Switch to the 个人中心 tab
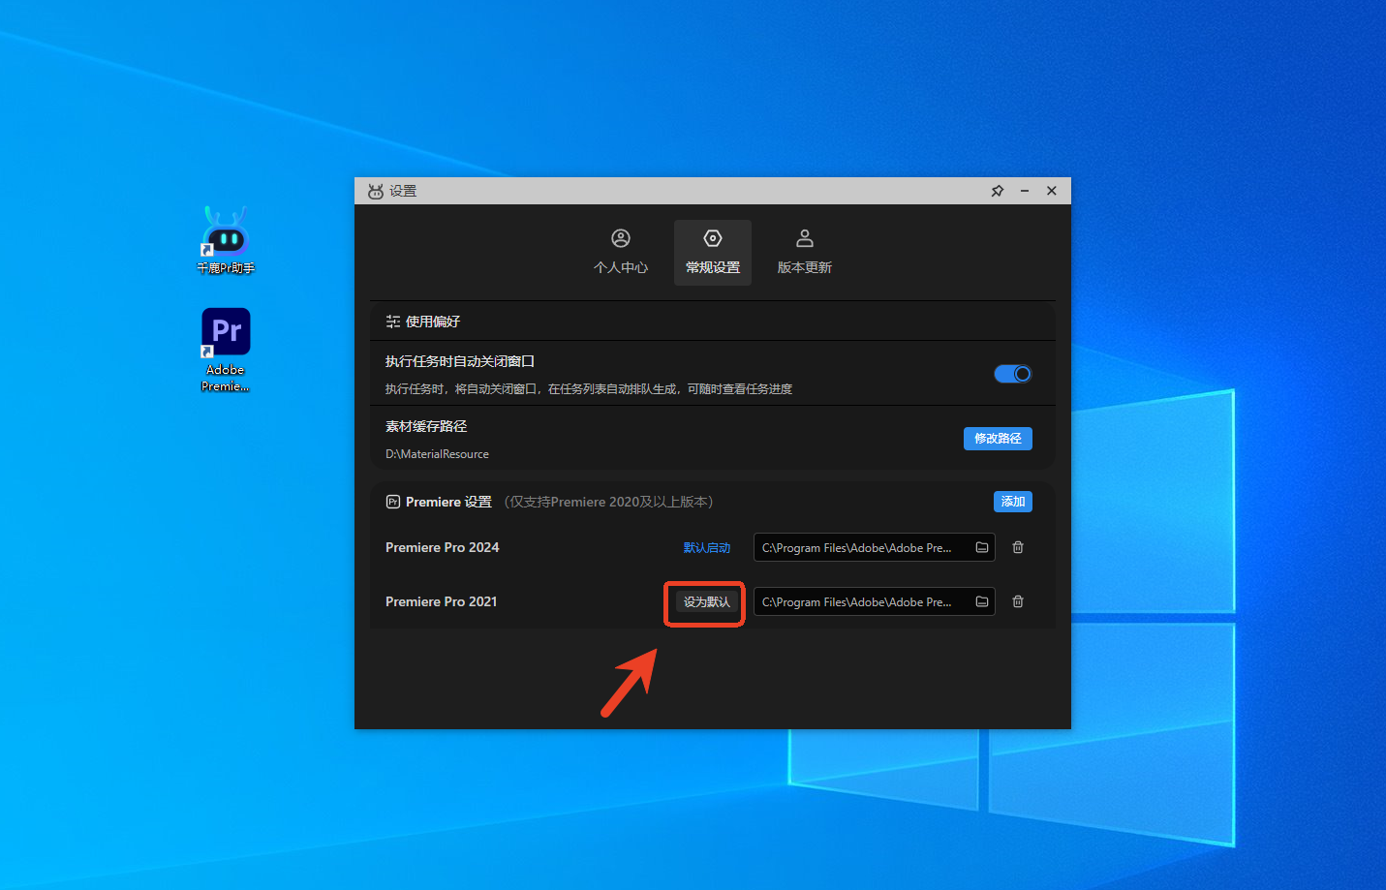Image resolution: width=1386 pixels, height=890 pixels. click(x=621, y=252)
